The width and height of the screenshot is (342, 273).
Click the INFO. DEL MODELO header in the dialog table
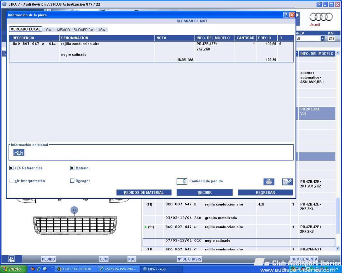(214, 38)
